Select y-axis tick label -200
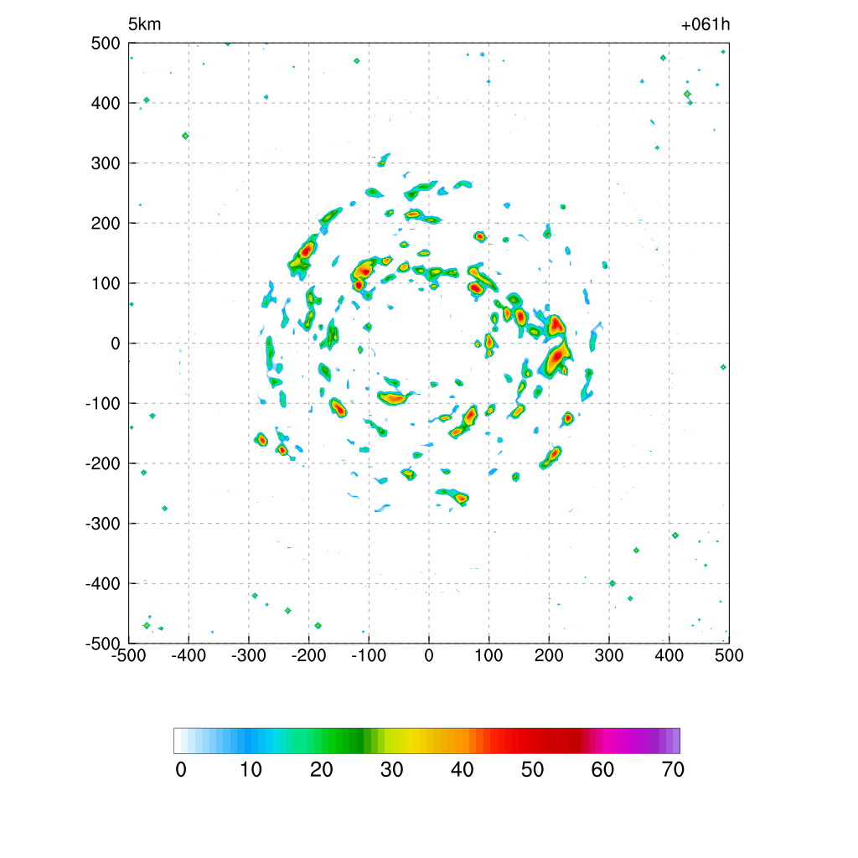This screenshot has width=858, height=858. click(103, 464)
